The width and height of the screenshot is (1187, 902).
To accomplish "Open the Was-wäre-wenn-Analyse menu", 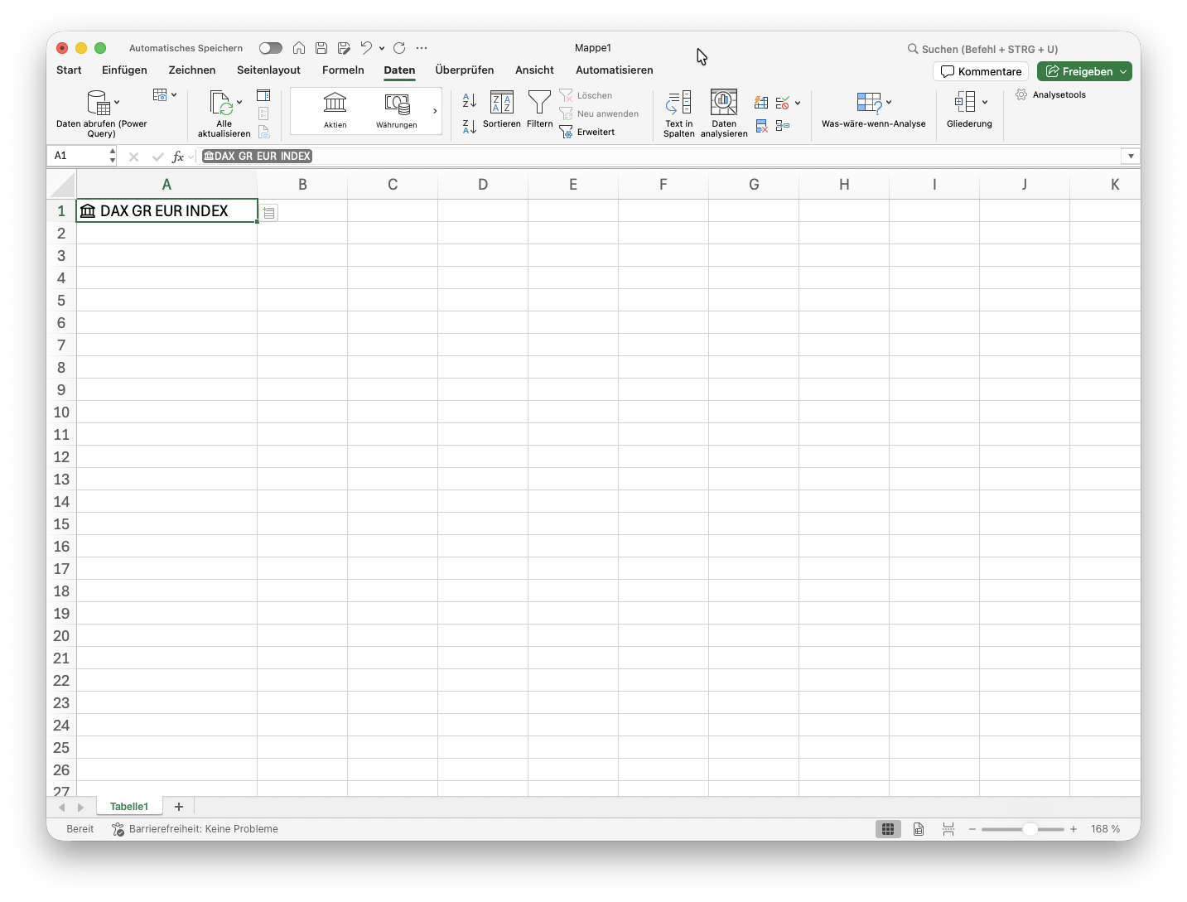I will point(874,110).
